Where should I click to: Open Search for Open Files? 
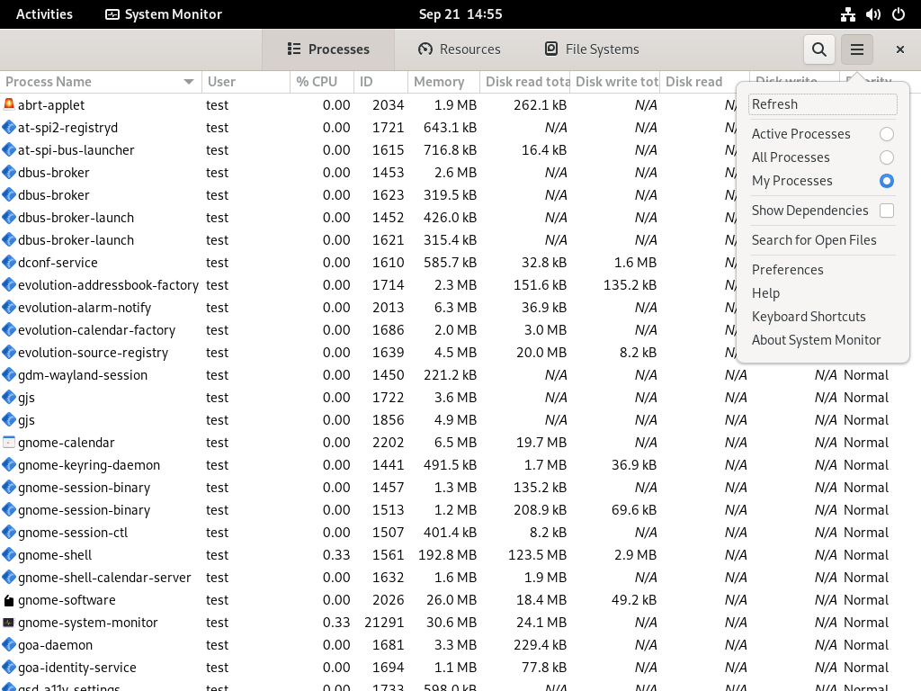823,239
